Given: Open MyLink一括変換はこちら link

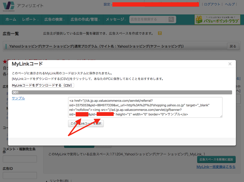Looking at the screenshot, I should coord(216,167).
